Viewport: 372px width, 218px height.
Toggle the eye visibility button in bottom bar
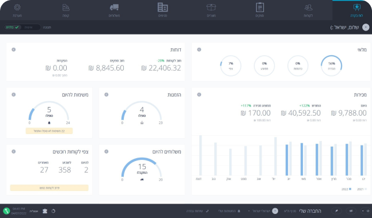(x=351, y=211)
